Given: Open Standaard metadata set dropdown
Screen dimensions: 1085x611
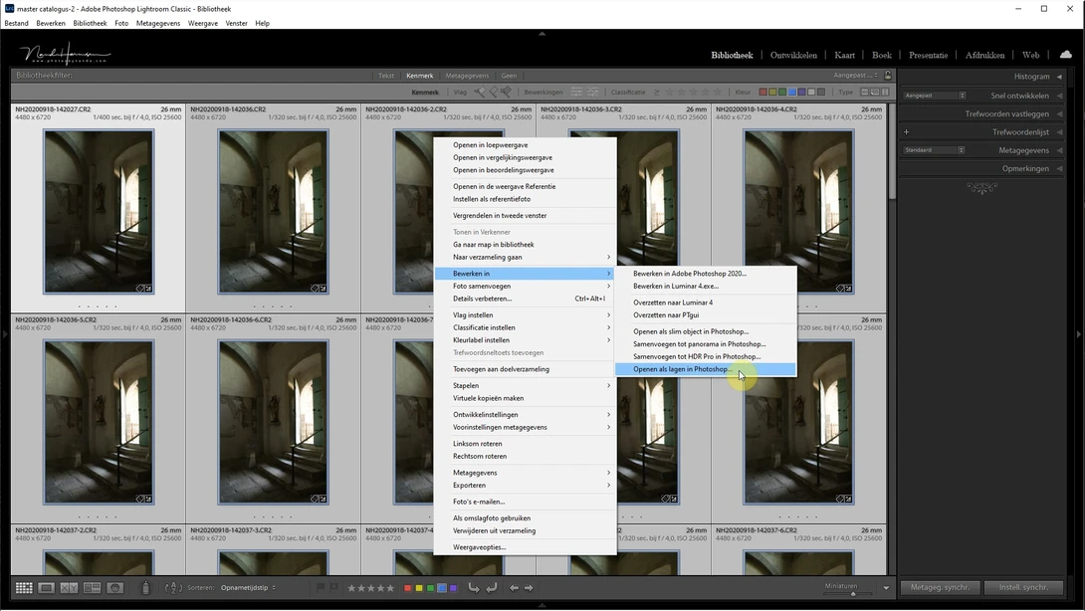Looking at the screenshot, I should pyautogui.click(x=934, y=150).
